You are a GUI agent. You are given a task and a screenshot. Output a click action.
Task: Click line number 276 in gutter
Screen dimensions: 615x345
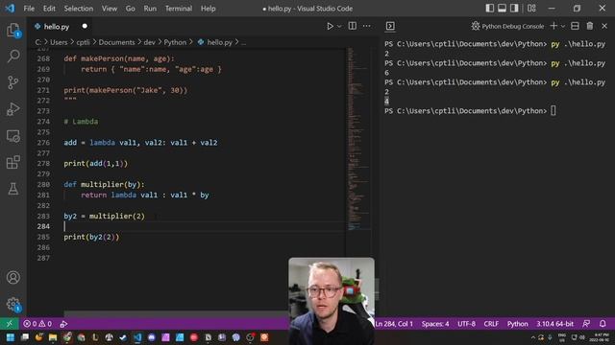(x=43, y=143)
